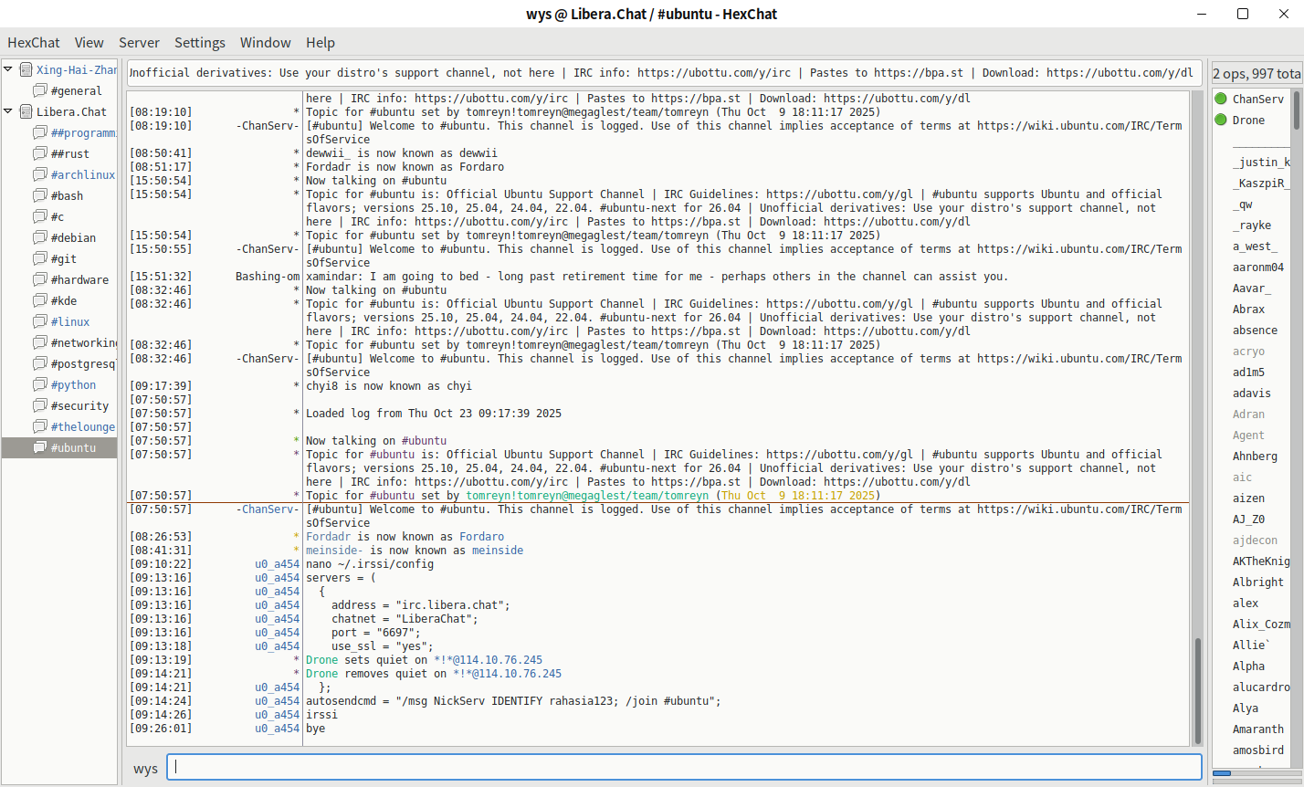
Task: Collapse the Libera.Chat server tree
Action: tap(8, 111)
